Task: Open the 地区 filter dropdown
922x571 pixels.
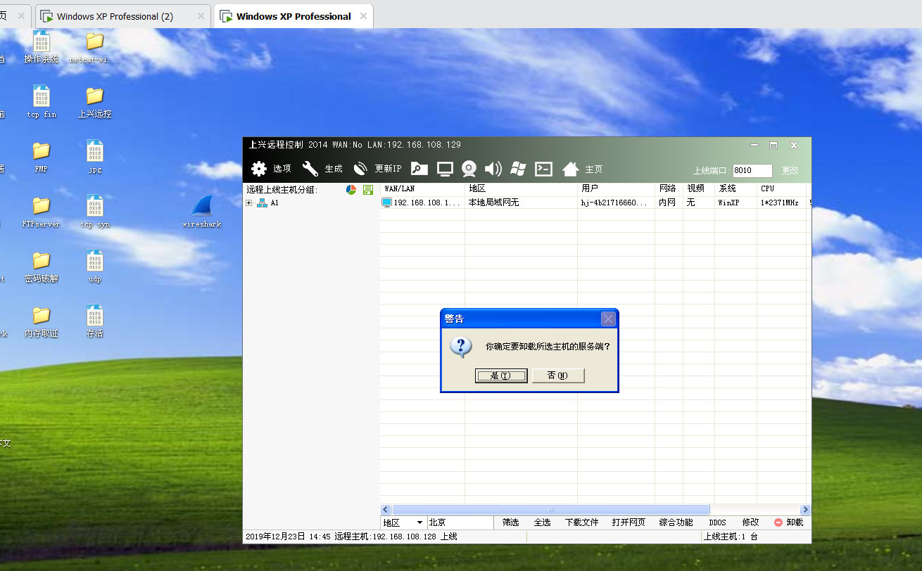Action: [420, 522]
